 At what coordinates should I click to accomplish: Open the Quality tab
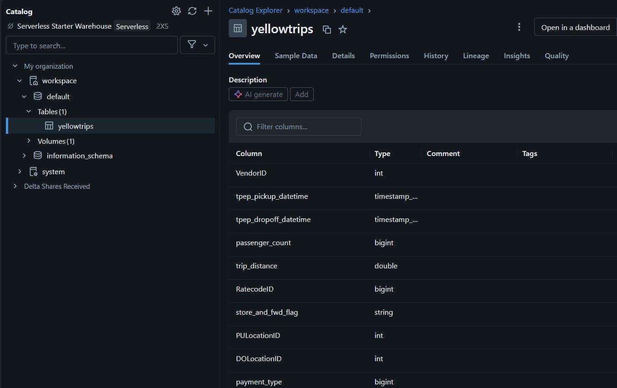pos(557,55)
